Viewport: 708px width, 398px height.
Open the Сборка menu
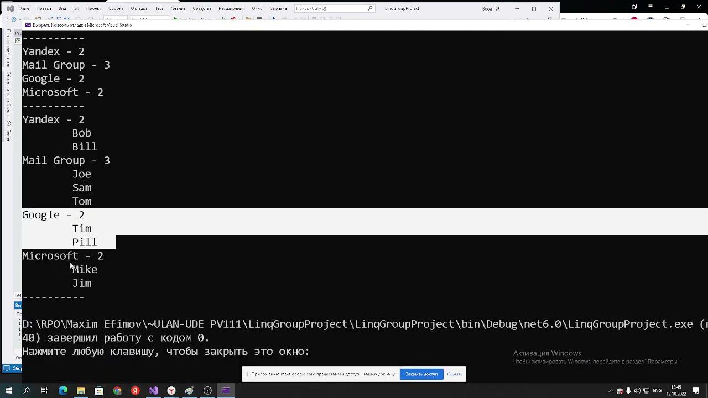pos(116,8)
